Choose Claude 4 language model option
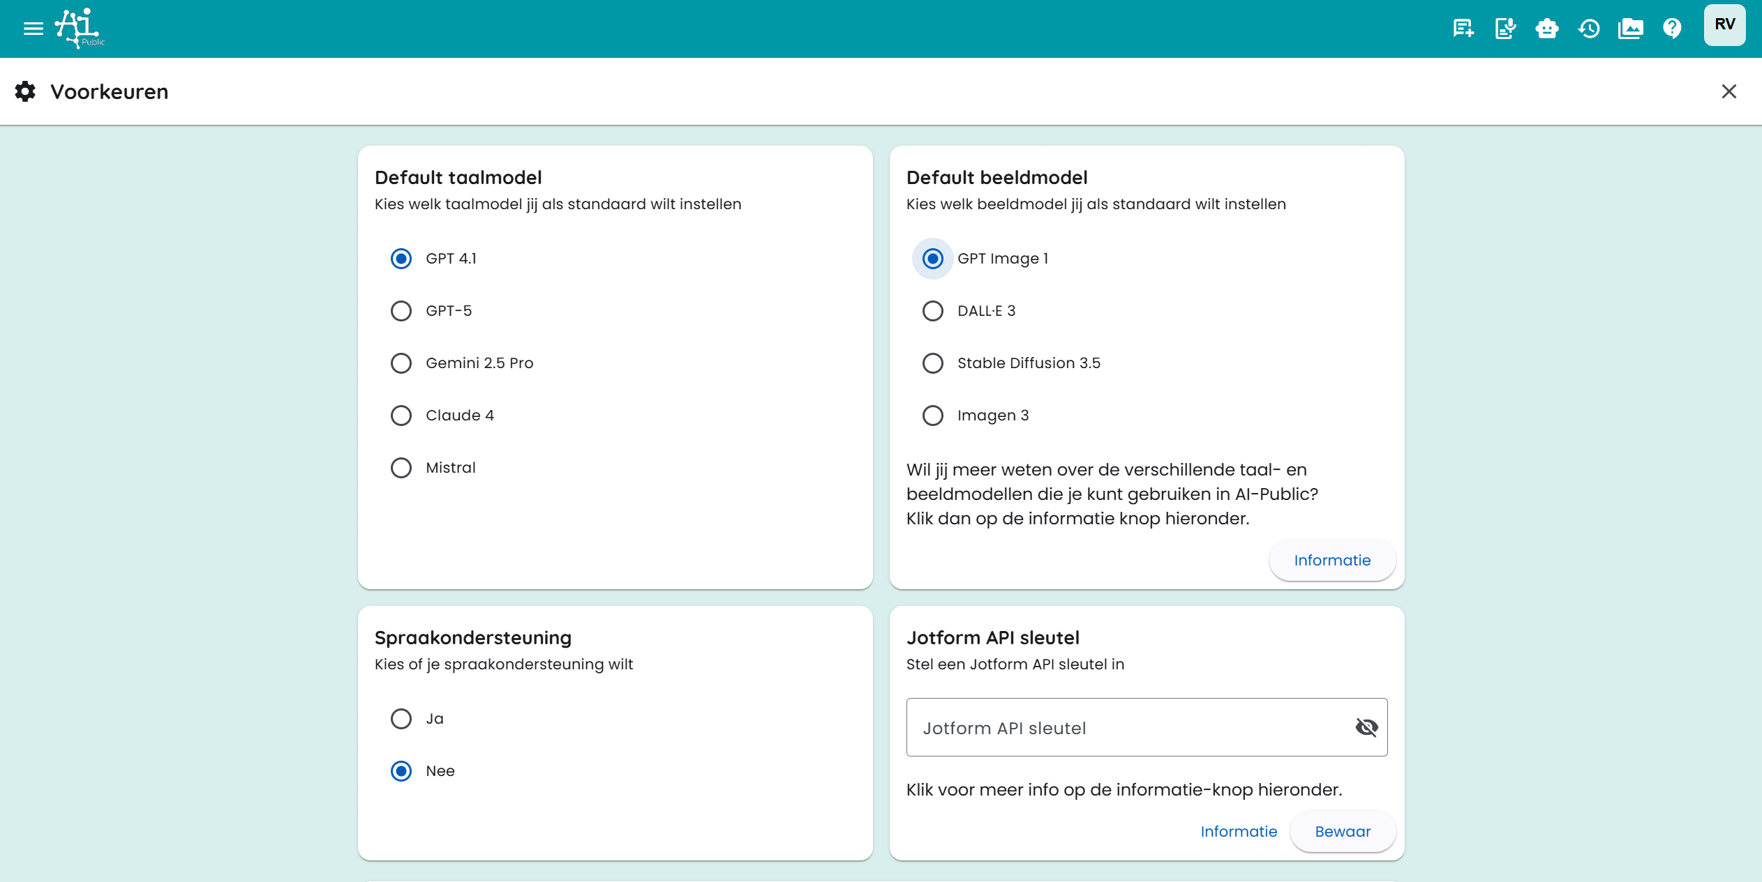The image size is (1762, 882). tap(401, 416)
